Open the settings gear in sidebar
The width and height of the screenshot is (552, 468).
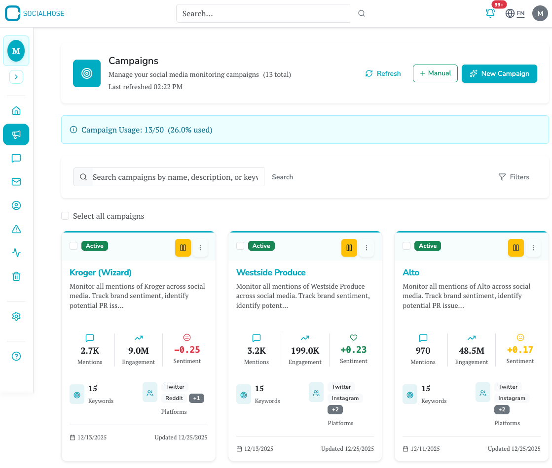16,316
